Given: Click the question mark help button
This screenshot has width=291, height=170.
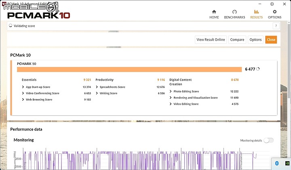Looking at the screenshot, I should tap(276, 26).
